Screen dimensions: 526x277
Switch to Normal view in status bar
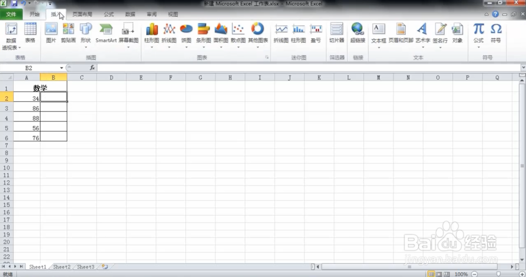431,274
